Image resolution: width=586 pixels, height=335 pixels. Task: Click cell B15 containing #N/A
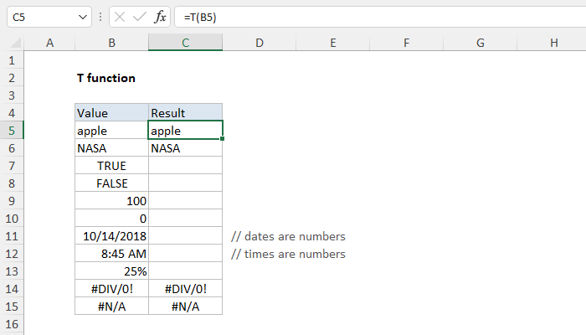point(111,307)
